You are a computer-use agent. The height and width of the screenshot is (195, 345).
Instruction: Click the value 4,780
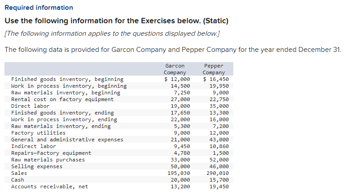[182, 153]
